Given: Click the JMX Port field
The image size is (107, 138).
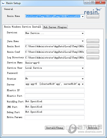Looking at the screenshot, I should click(x=54, y=107).
